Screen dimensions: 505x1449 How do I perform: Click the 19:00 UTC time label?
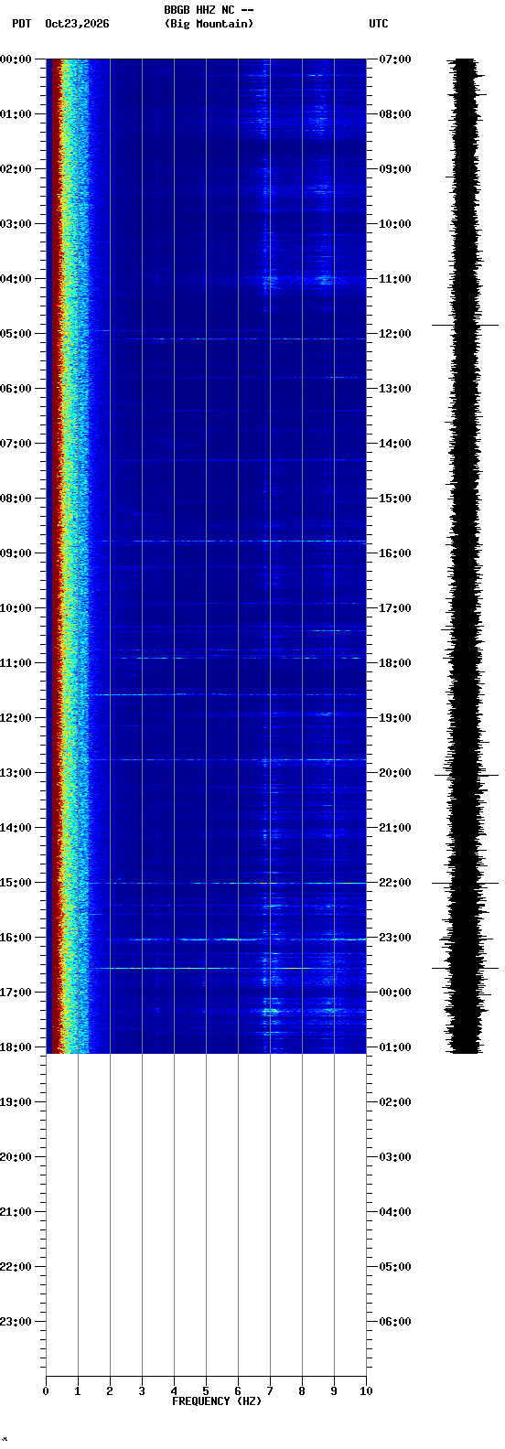point(395,718)
